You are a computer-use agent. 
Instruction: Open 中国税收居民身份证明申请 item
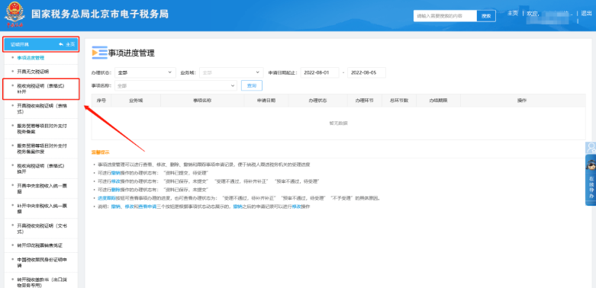[x=42, y=263]
